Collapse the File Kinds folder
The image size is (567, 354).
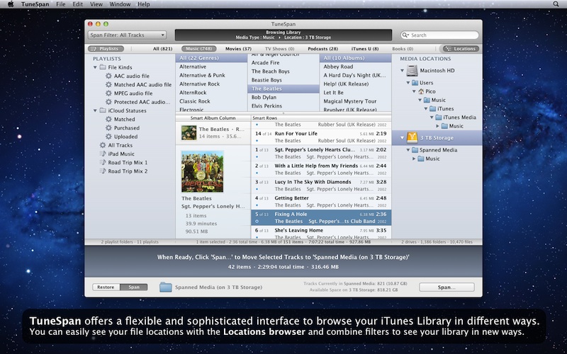pos(94,67)
